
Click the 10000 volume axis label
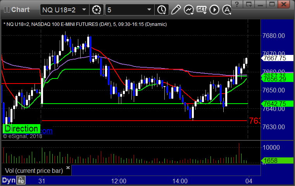(x=271, y=147)
